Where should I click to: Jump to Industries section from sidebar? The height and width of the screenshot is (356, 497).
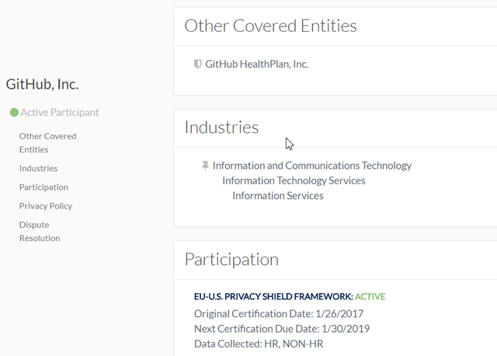(x=38, y=168)
